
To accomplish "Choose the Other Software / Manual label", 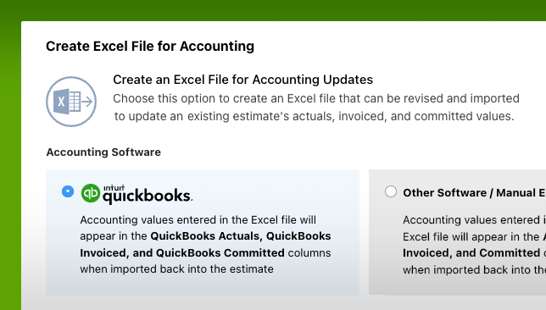I will [x=474, y=193].
